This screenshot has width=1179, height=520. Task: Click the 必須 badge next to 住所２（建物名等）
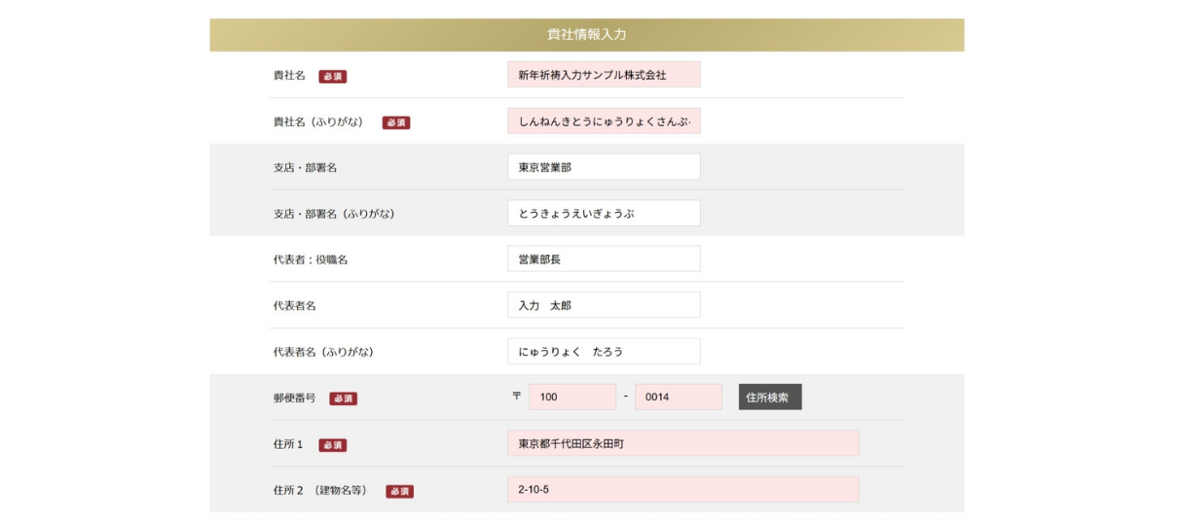pos(399,491)
